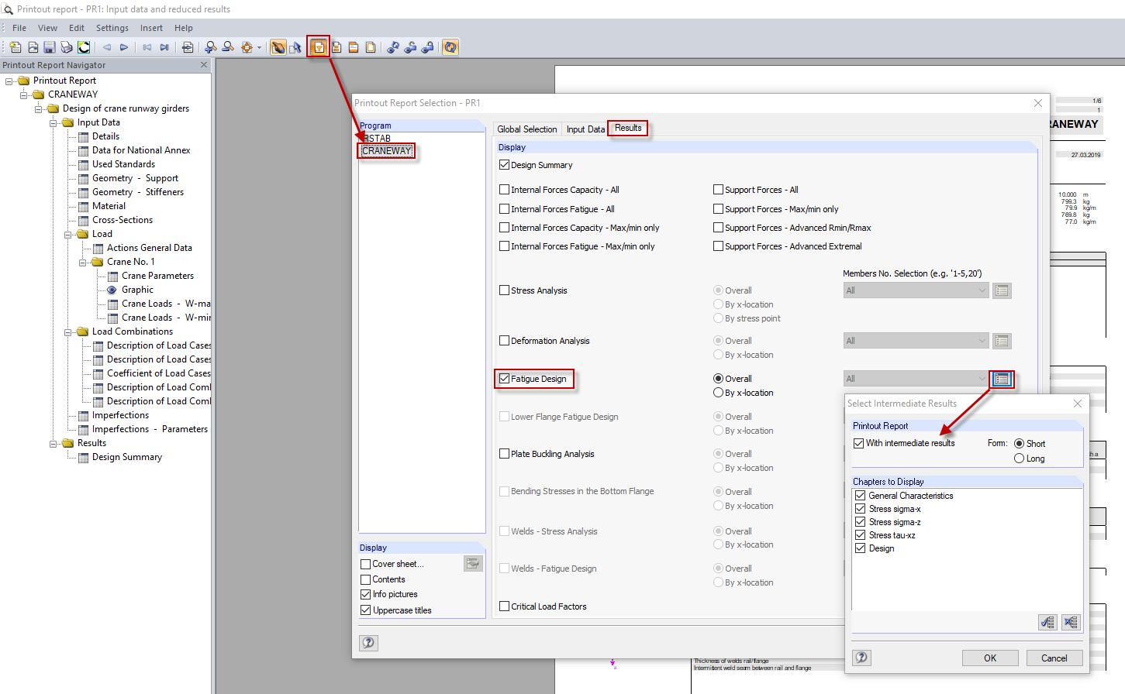Select Design Summary in navigator tree

(127, 457)
